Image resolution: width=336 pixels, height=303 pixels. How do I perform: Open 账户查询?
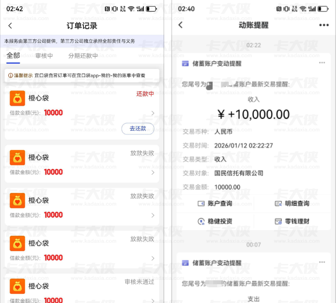[215, 203]
